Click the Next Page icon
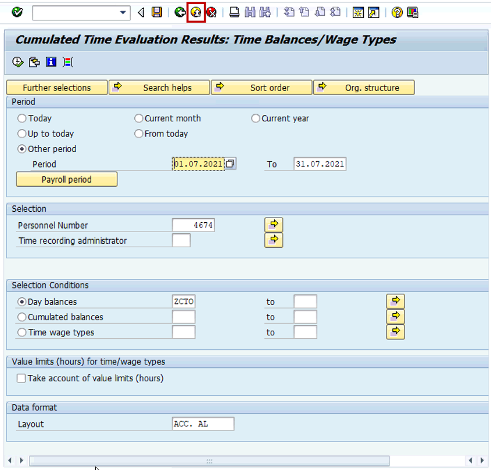Screen dimensions: 491x470 (320, 12)
